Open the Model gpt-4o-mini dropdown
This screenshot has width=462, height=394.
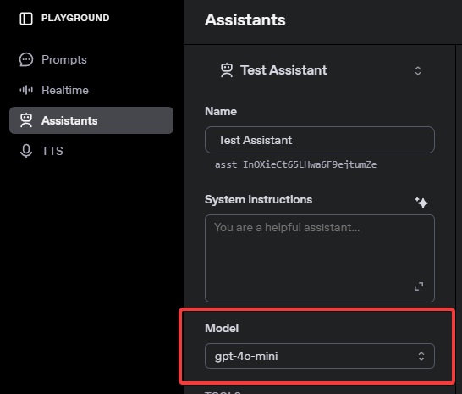pyautogui.click(x=320, y=356)
